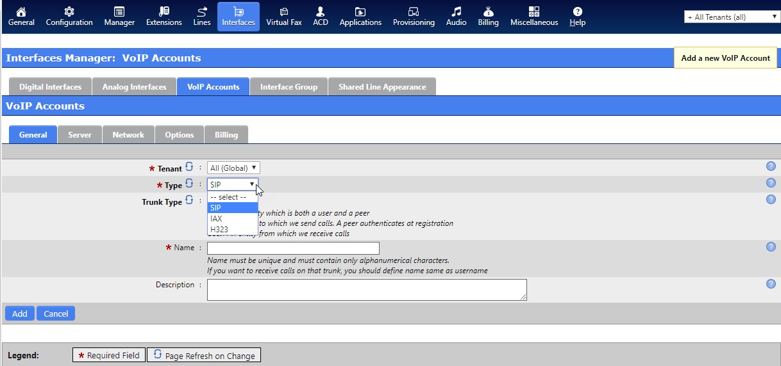
Task: Open the All Tenants dropdown
Action: (732, 17)
